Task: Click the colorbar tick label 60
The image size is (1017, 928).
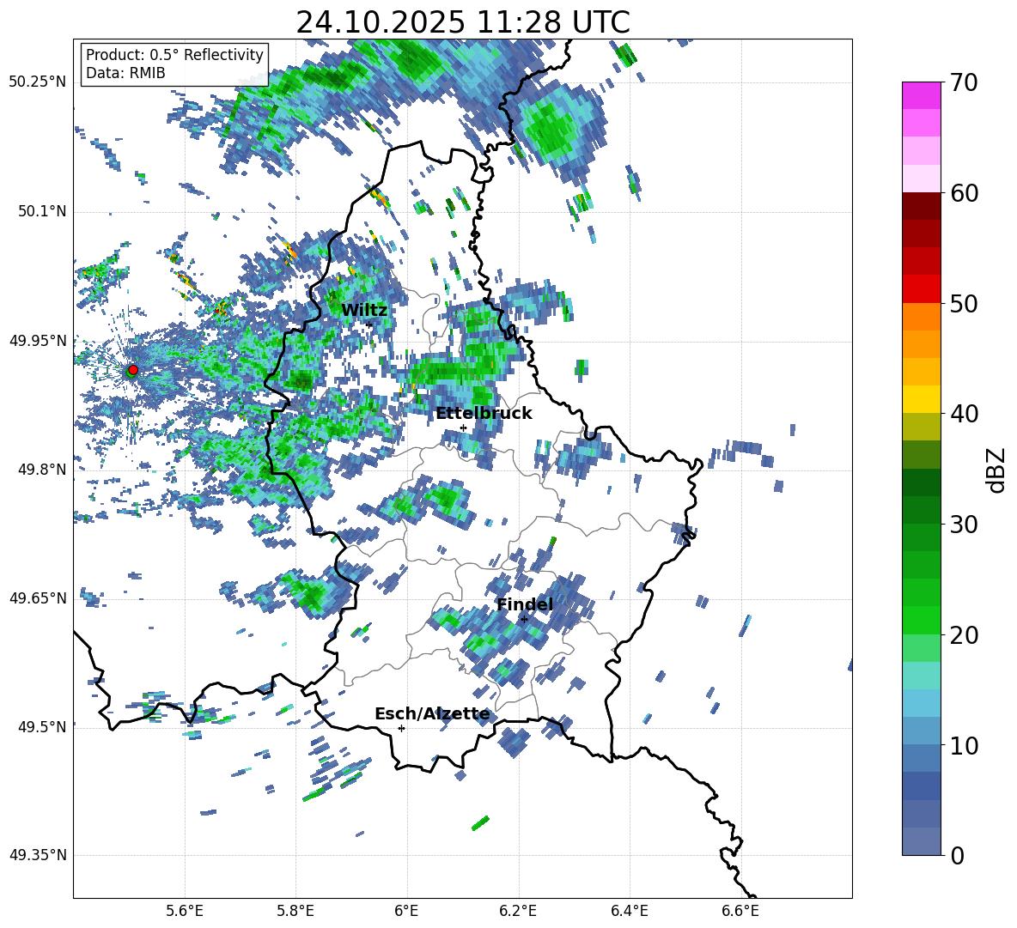Action: pyautogui.click(x=963, y=193)
